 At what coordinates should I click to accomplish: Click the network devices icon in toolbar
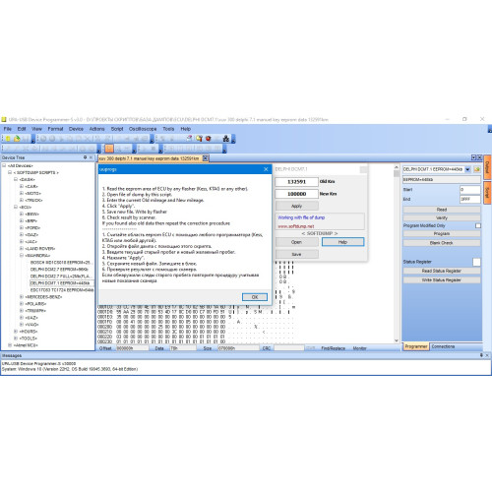(226, 139)
